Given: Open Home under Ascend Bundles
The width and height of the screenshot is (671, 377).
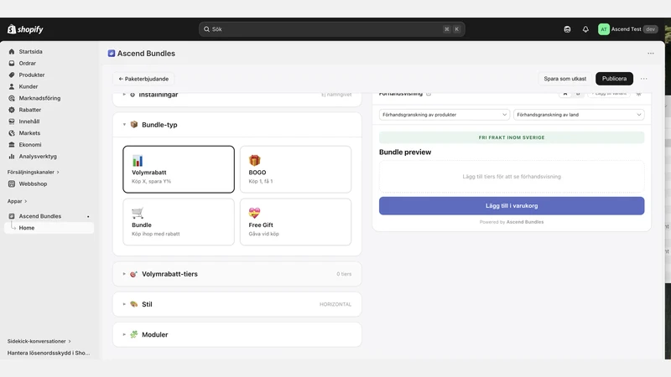Looking at the screenshot, I should (x=49, y=228).
